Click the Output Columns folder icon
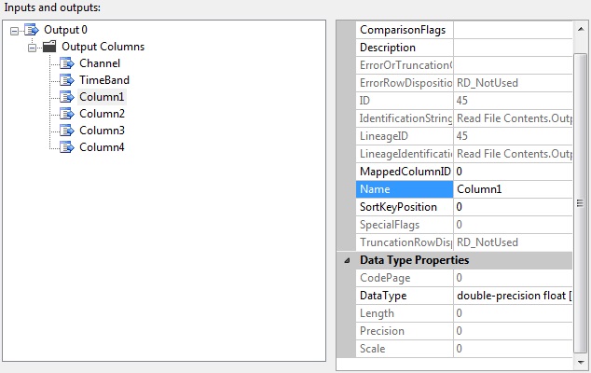 [x=48, y=47]
